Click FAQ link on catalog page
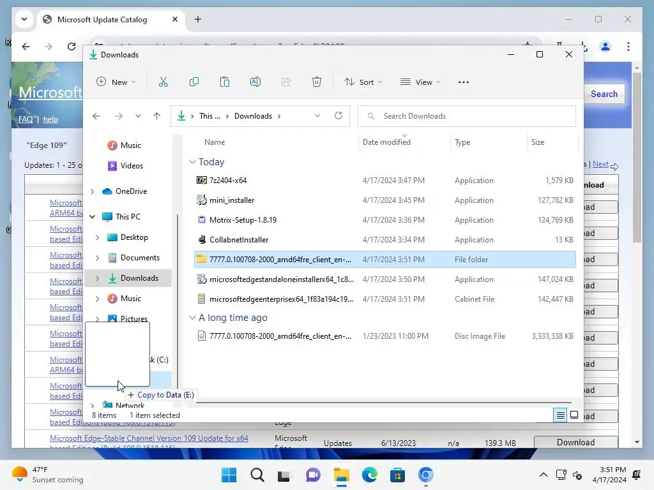 click(26, 119)
